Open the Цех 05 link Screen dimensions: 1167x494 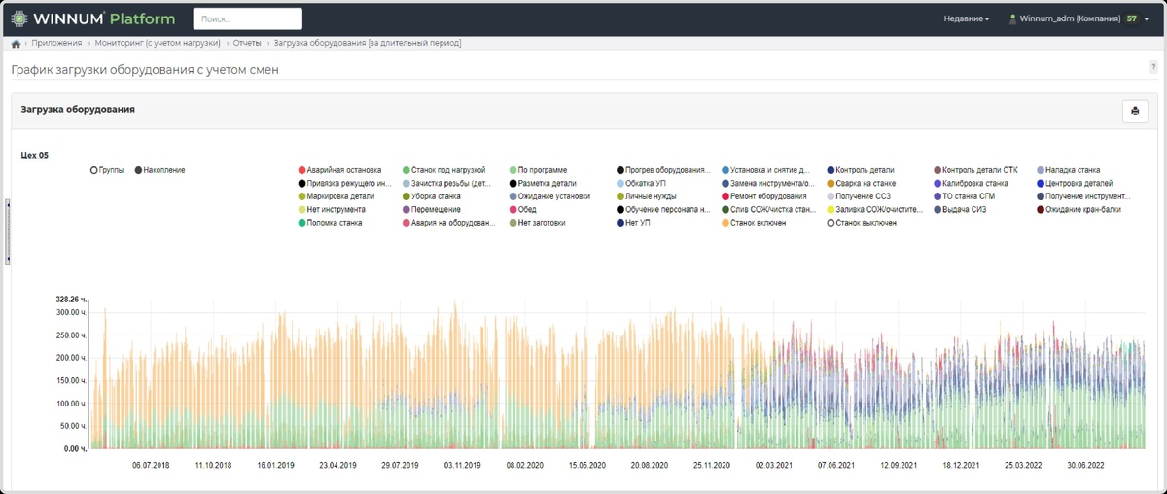pyautogui.click(x=34, y=155)
